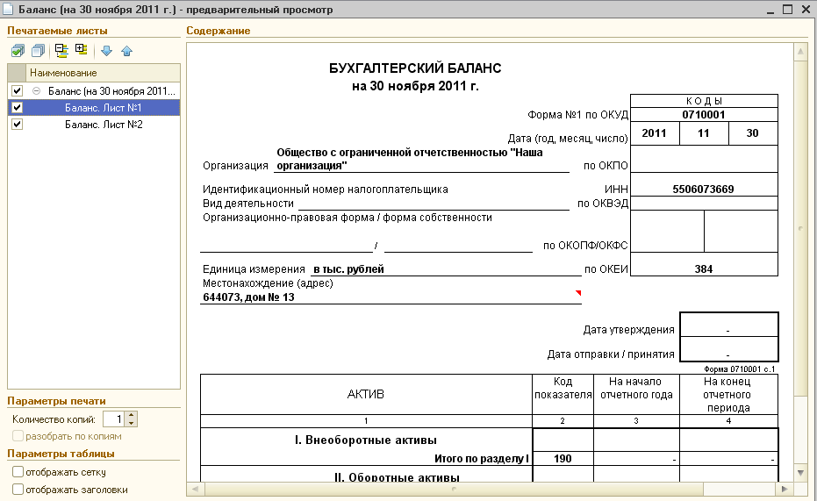Click the address 644073, дом № 13

248,297
